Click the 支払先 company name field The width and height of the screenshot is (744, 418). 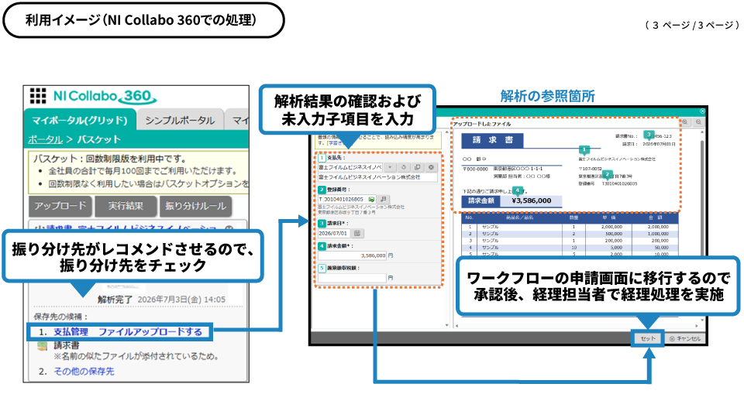pos(377,177)
